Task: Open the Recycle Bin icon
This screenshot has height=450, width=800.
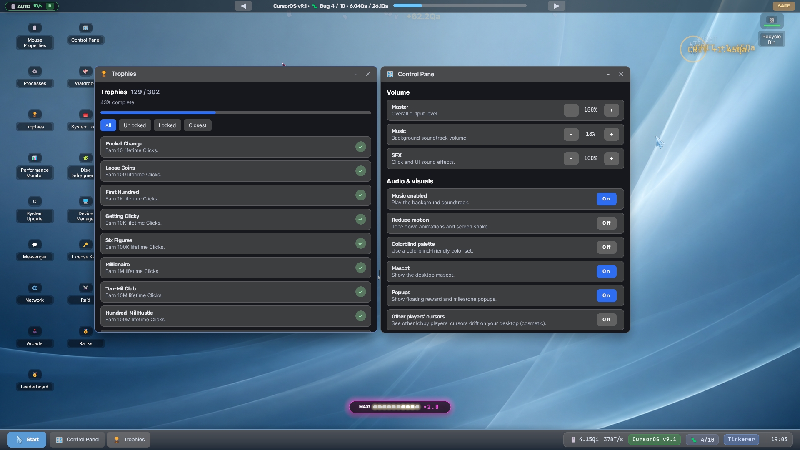Action: click(772, 30)
